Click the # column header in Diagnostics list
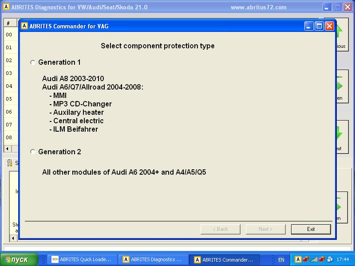Image resolution: width=355 pixels, height=266 pixels. pyautogui.click(x=10, y=23)
